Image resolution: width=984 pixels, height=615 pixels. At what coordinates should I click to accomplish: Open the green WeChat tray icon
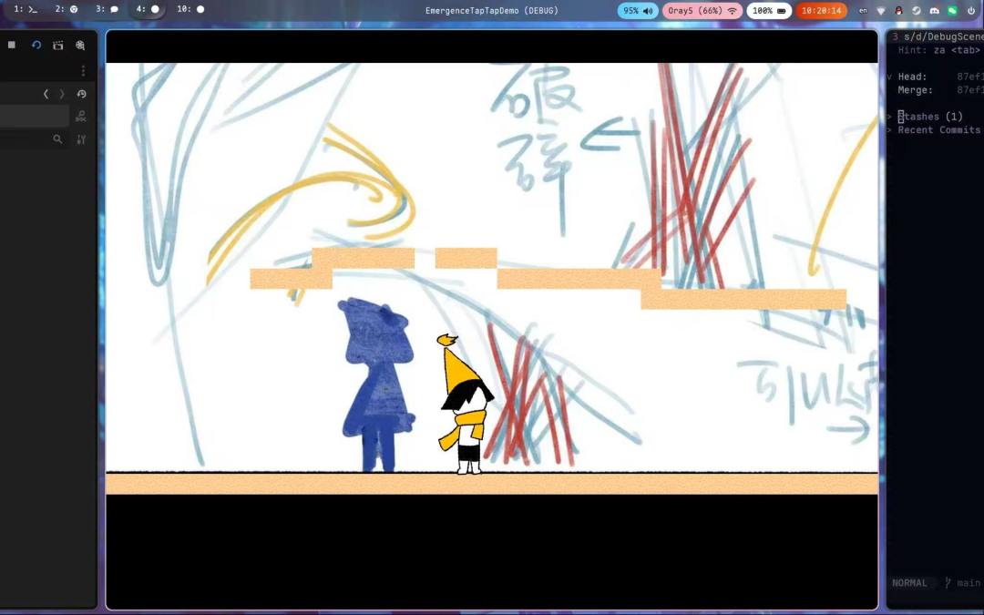click(x=953, y=11)
